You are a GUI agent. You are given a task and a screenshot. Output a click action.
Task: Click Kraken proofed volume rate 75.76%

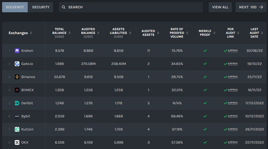(177, 51)
